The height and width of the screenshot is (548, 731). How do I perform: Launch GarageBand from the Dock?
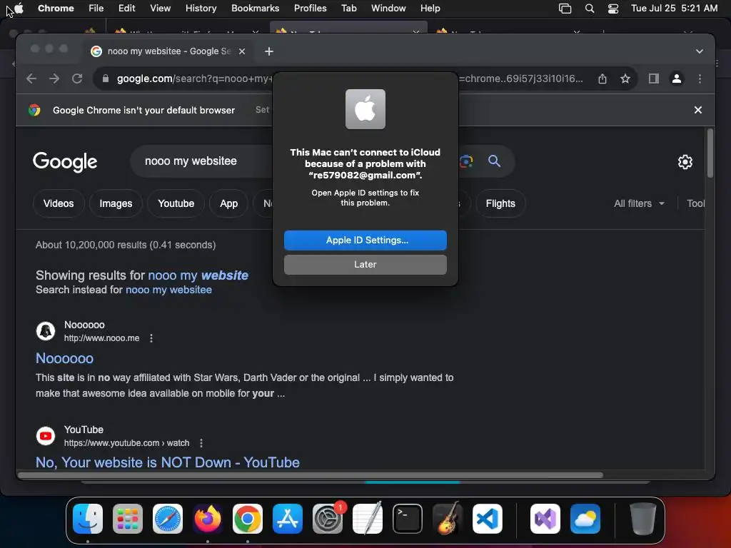448,519
